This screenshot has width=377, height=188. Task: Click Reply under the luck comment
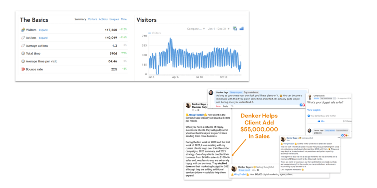[226, 106]
